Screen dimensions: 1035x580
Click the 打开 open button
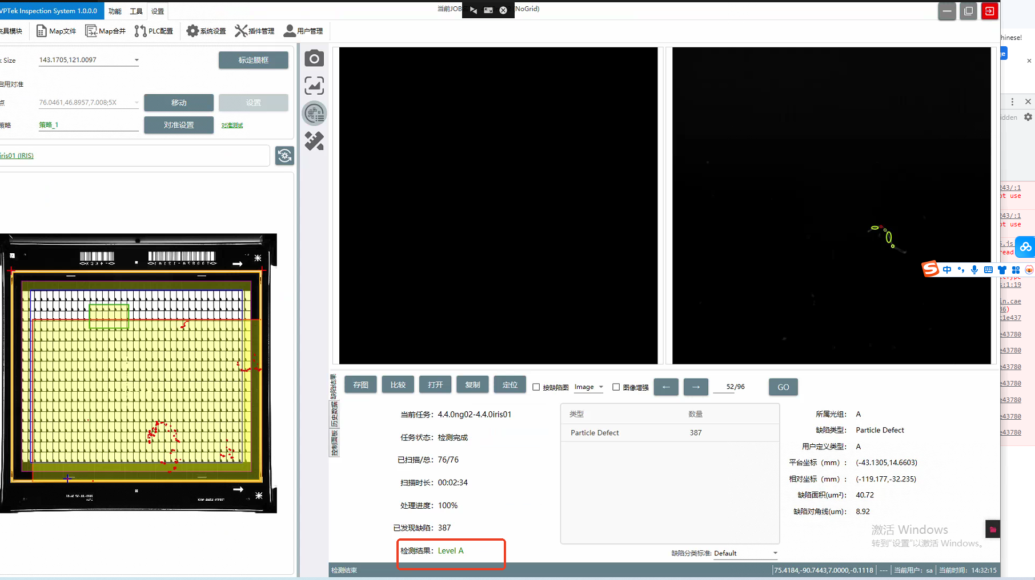(x=435, y=385)
